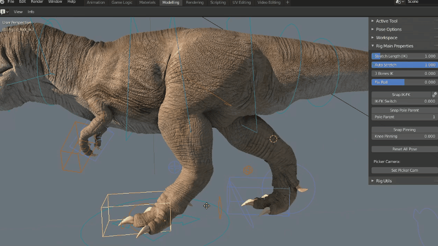Image resolution: width=438 pixels, height=246 pixels.
Task: Collapse the Rig Main Properties panel
Action: click(x=394, y=46)
